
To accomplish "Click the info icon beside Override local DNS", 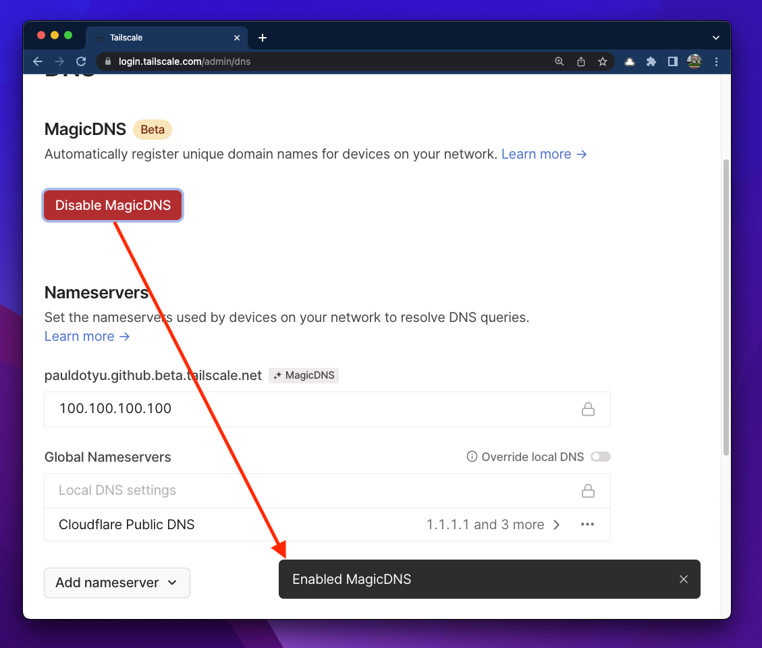I will click(x=472, y=457).
